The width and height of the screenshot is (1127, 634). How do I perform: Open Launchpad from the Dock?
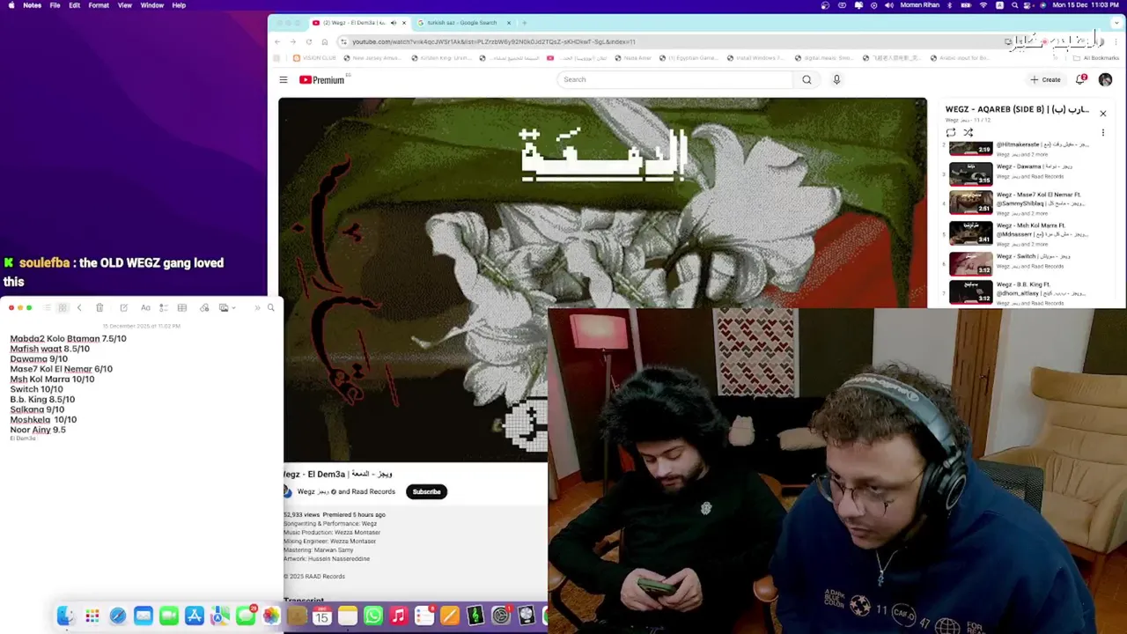pyautogui.click(x=92, y=616)
